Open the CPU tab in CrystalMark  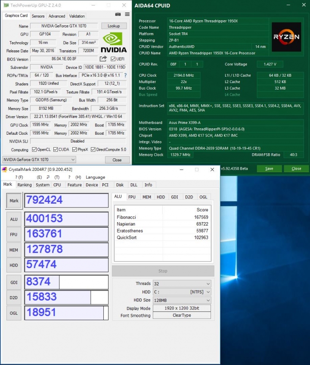(57, 185)
